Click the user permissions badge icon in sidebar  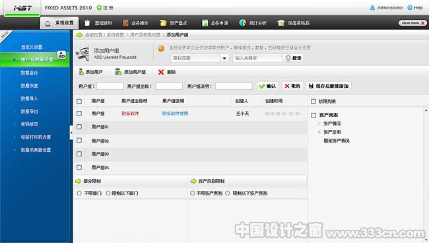(61, 55)
